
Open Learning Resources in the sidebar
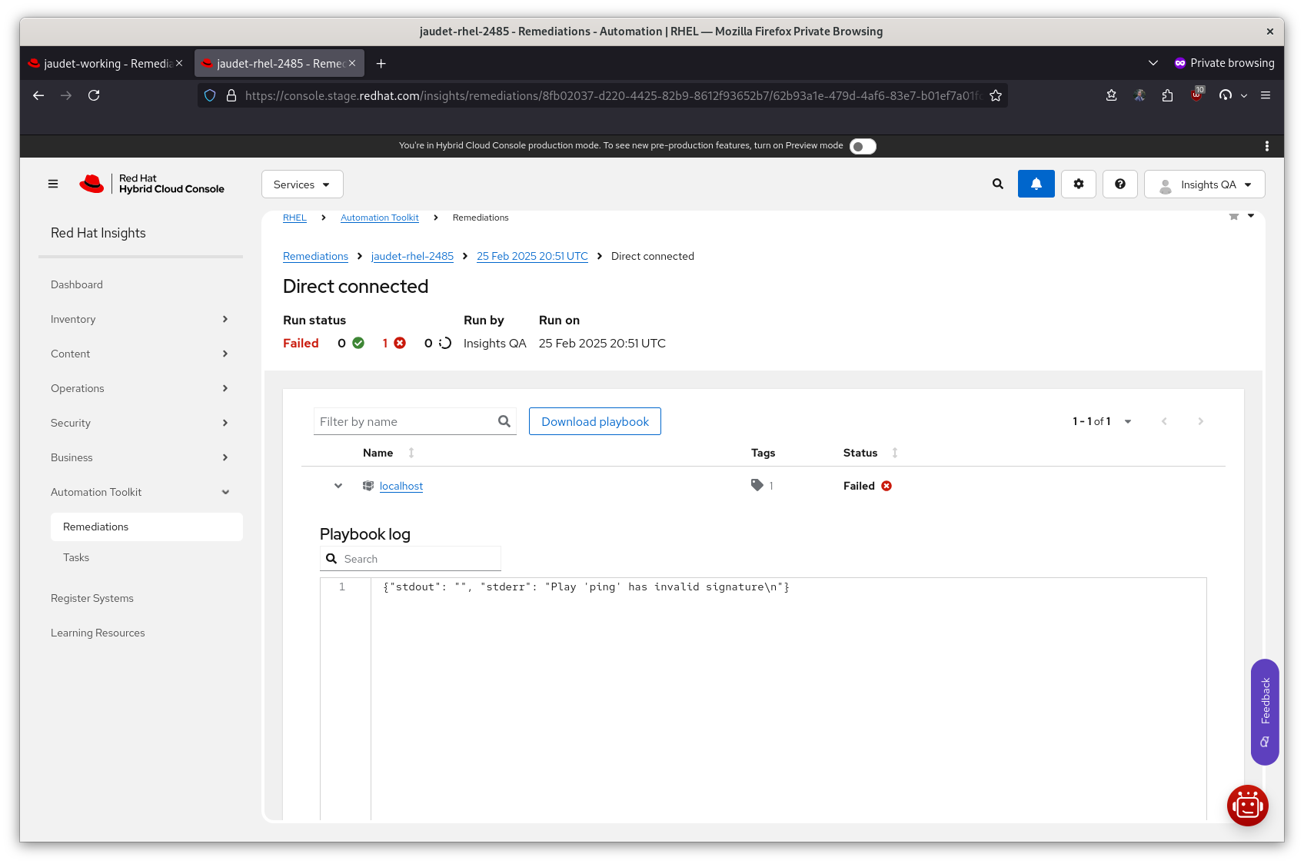click(x=98, y=633)
